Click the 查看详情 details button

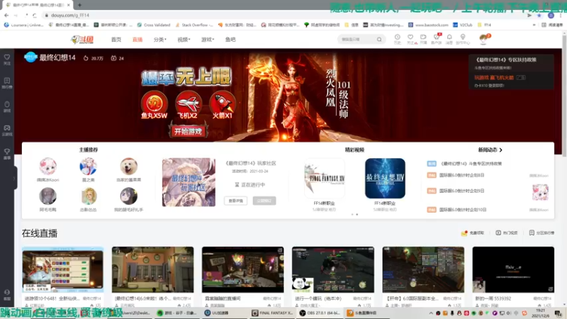[x=236, y=201]
